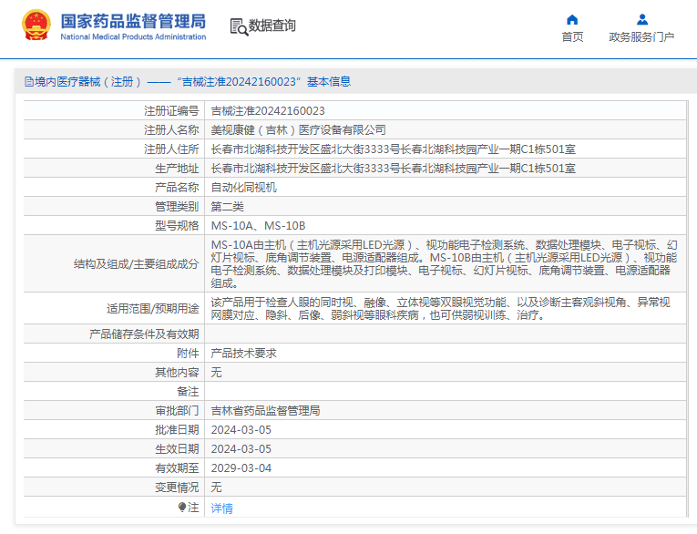697x534 pixels.
Task: Click the 适用范围/预期用途 row label
Action: (152, 309)
